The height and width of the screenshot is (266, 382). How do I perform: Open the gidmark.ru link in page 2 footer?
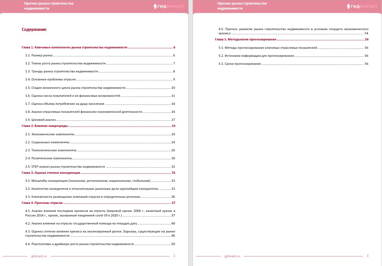(39, 256)
